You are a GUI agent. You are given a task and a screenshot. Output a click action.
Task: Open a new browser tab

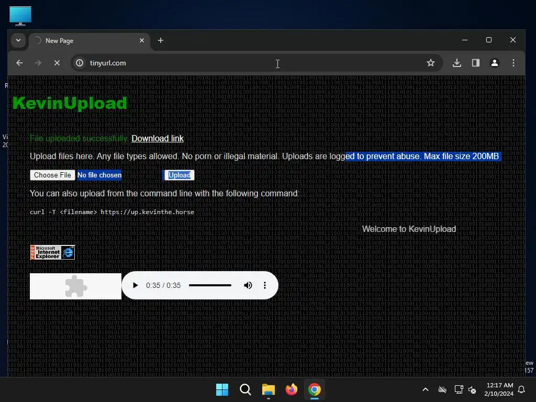point(161,40)
